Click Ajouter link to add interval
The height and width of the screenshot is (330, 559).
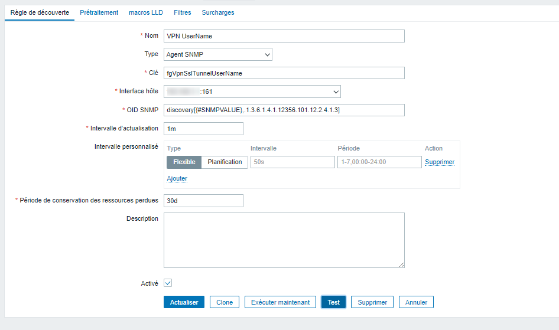click(x=177, y=178)
